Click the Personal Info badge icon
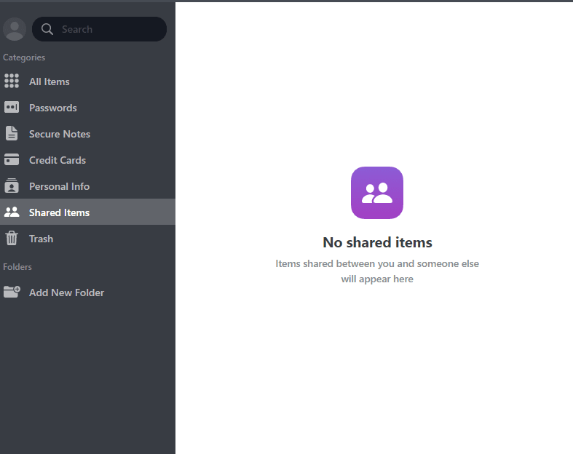The height and width of the screenshot is (454, 573). [12, 186]
